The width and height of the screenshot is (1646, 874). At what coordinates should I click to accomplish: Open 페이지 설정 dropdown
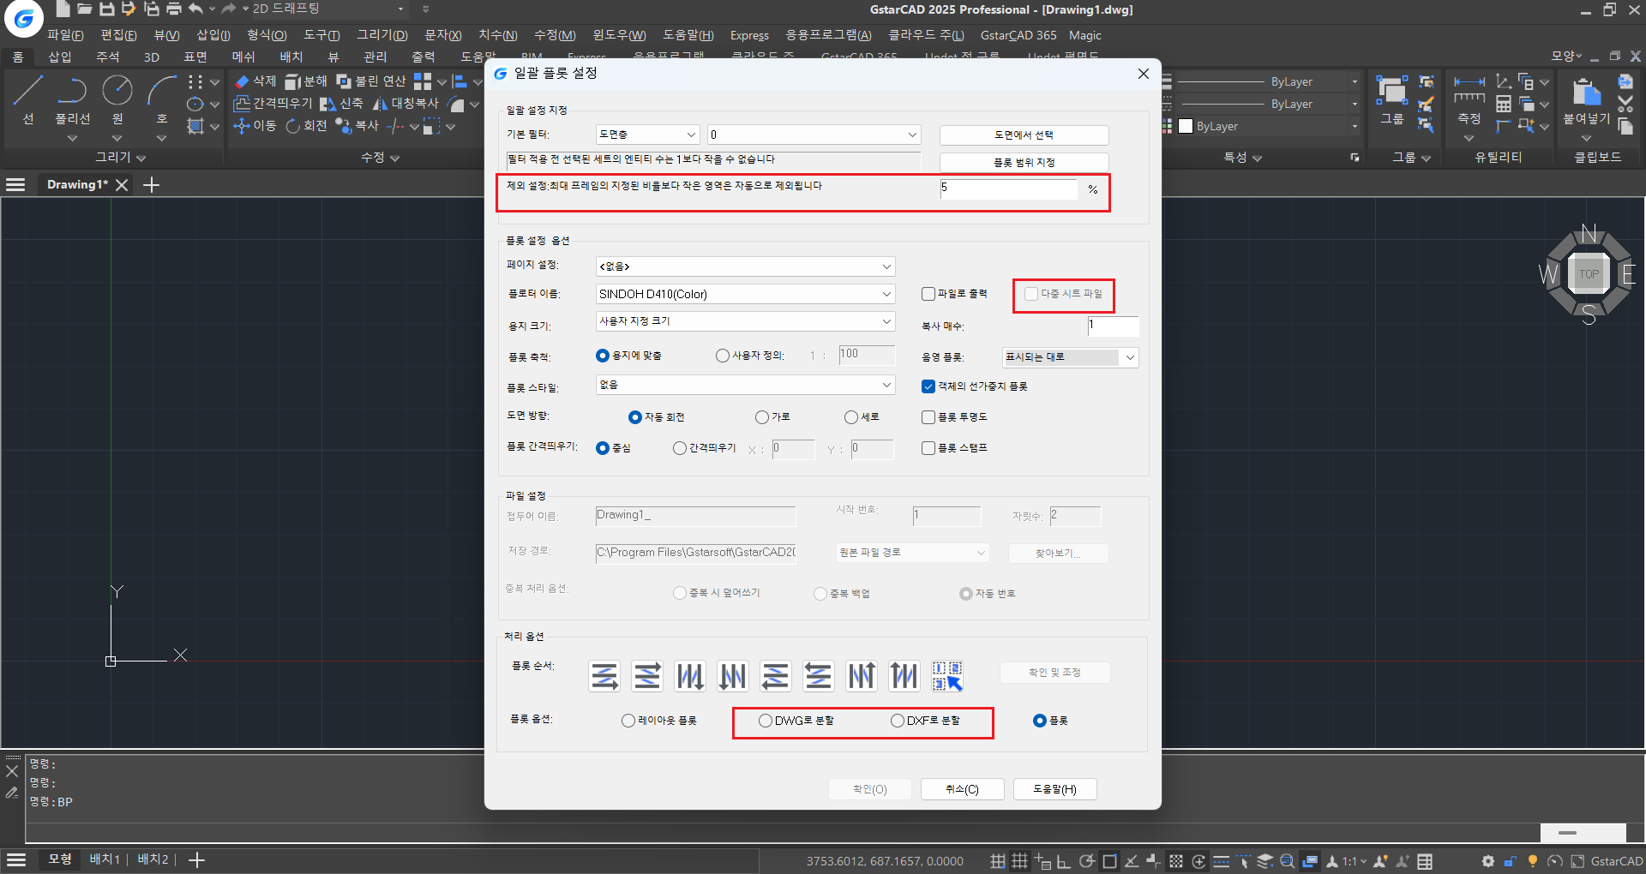745,266
